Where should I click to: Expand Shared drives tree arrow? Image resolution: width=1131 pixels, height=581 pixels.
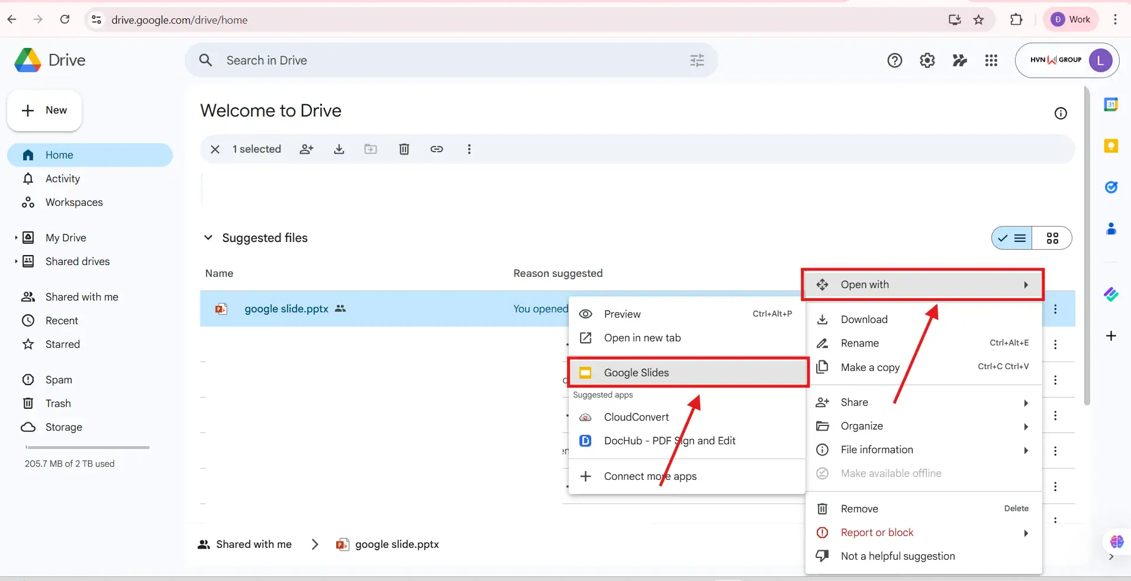(16, 262)
